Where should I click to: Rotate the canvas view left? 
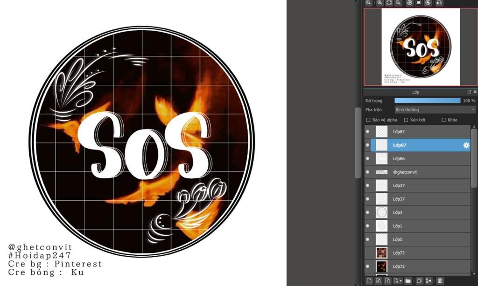tap(410, 3)
